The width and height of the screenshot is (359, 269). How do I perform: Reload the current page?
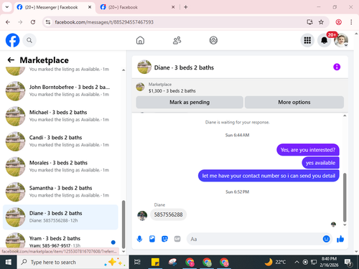(x=33, y=22)
